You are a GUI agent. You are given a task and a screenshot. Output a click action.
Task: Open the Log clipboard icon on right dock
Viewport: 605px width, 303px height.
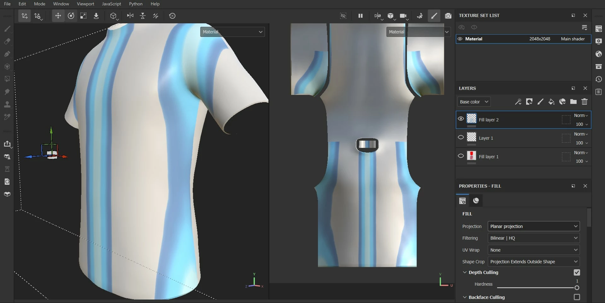tap(599, 92)
